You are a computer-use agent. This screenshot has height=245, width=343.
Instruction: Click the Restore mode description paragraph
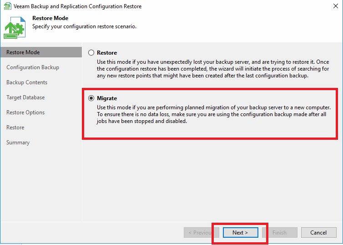coord(213,69)
